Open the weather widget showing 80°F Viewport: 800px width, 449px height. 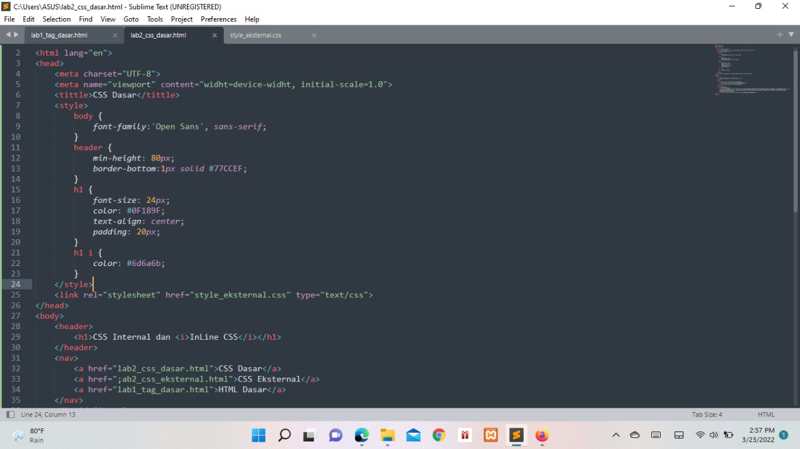pyautogui.click(x=29, y=435)
